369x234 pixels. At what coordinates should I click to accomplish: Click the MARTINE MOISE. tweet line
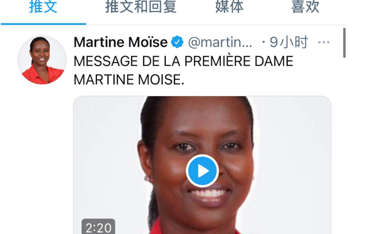[x=129, y=80]
